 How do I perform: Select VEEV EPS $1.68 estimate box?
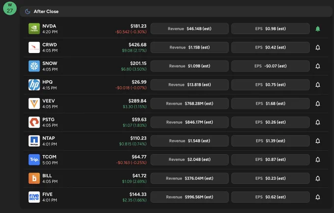(271, 104)
